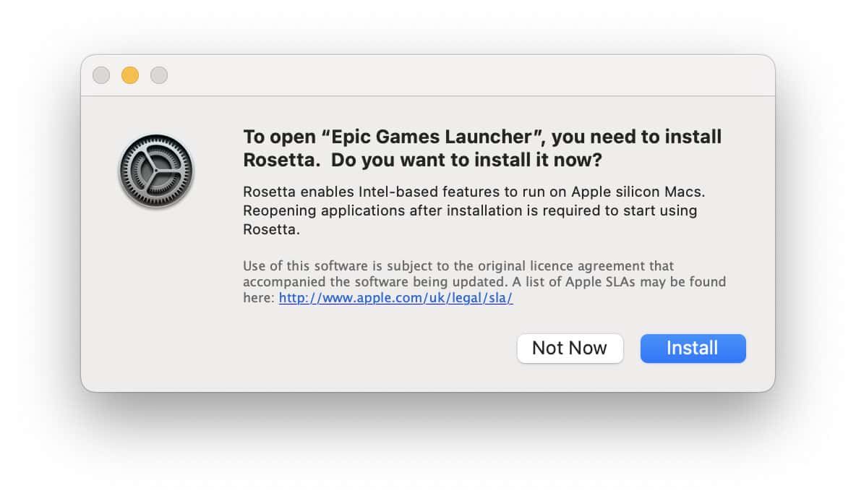Click the word "Rosetta" in bold heading
This screenshot has width=856, height=499.
point(281,161)
